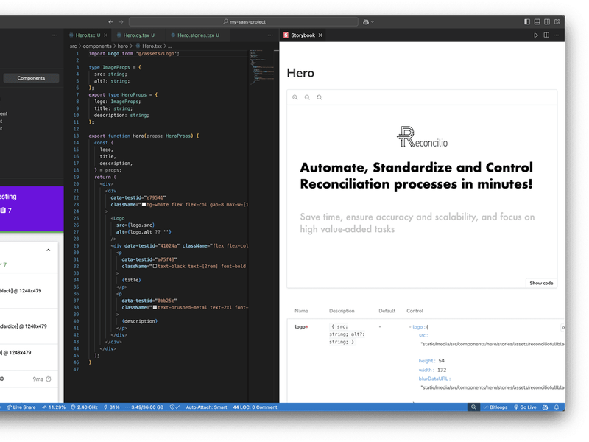Toggle primary sidebar layout icon in title bar

(x=527, y=22)
